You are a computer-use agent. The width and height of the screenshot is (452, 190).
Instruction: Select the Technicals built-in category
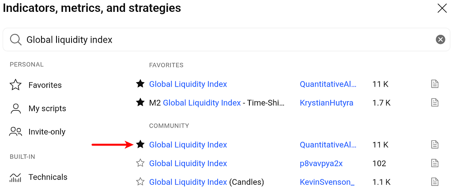point(38,177)
